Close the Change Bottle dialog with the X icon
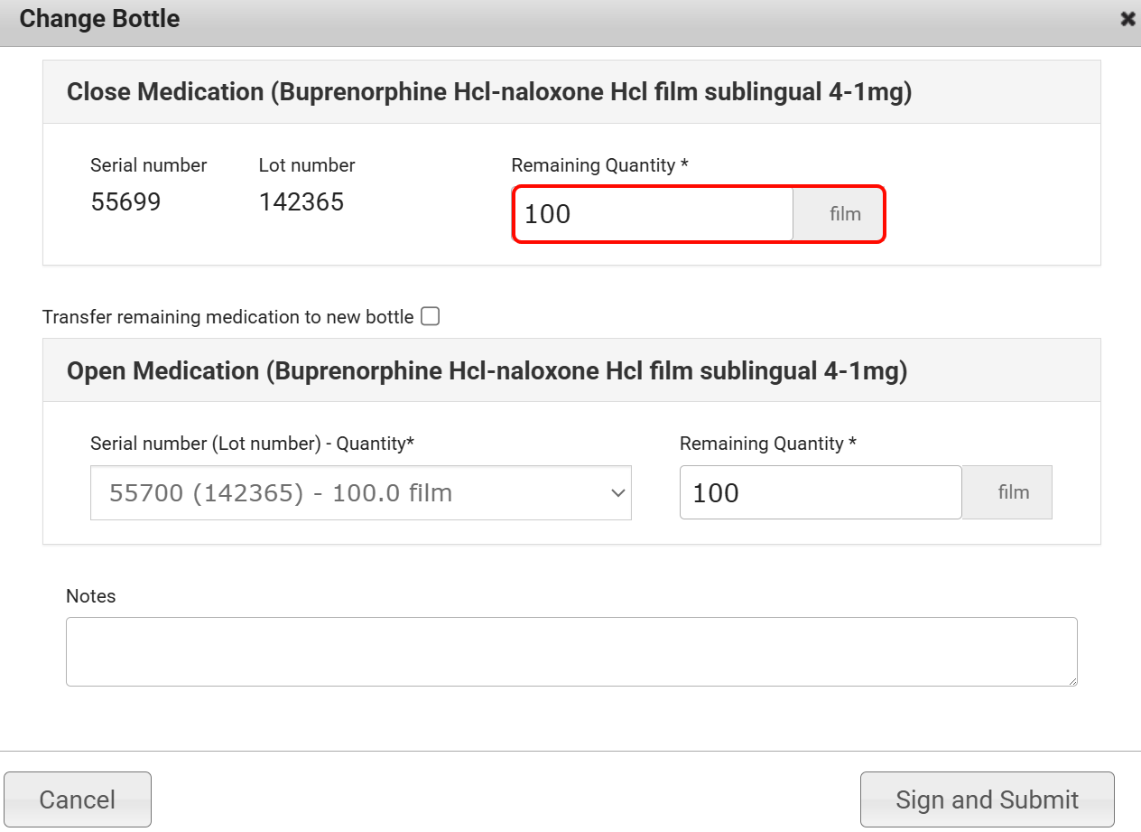The image size is (1141, 832). [x=1127, y=19]
